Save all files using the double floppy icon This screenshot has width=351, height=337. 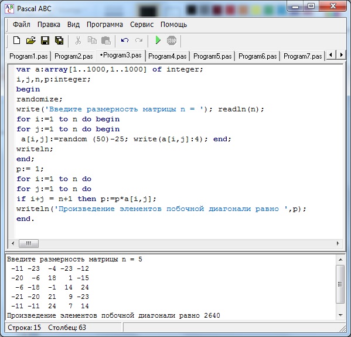click(59, 40)
